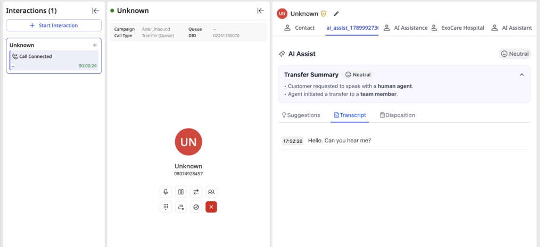Image resolution: width=545 pixels, height=247 pixels.
Task: End the call with the red X button
Action: click(211, 207)
